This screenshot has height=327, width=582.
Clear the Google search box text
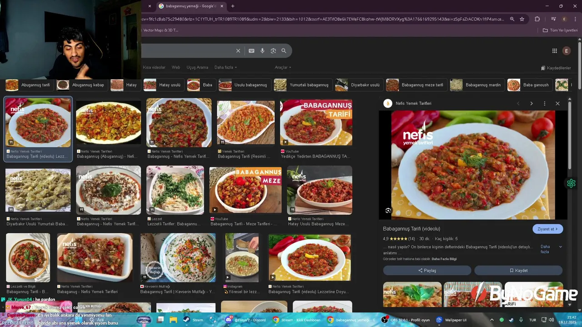coord(238,51)
